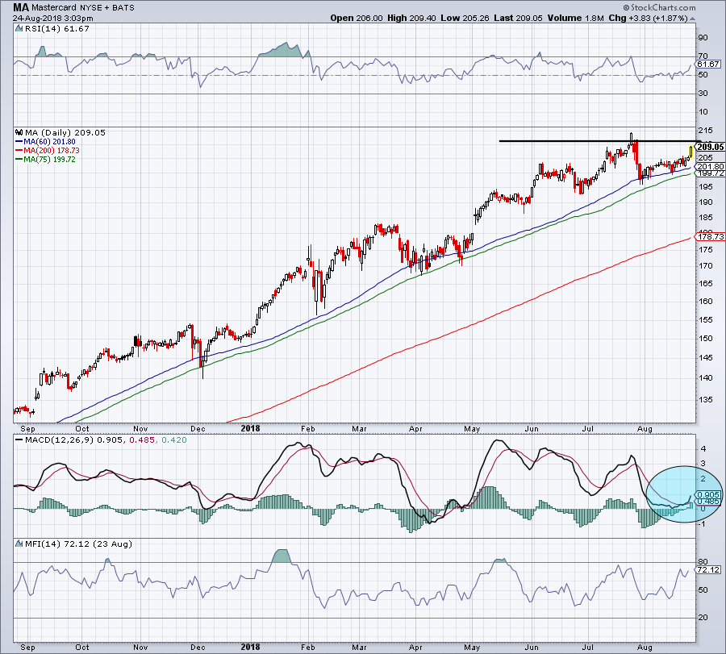Click the 'Low 205.26' value
The height and width of the screenshot is (654, 726).
[465, 18]
